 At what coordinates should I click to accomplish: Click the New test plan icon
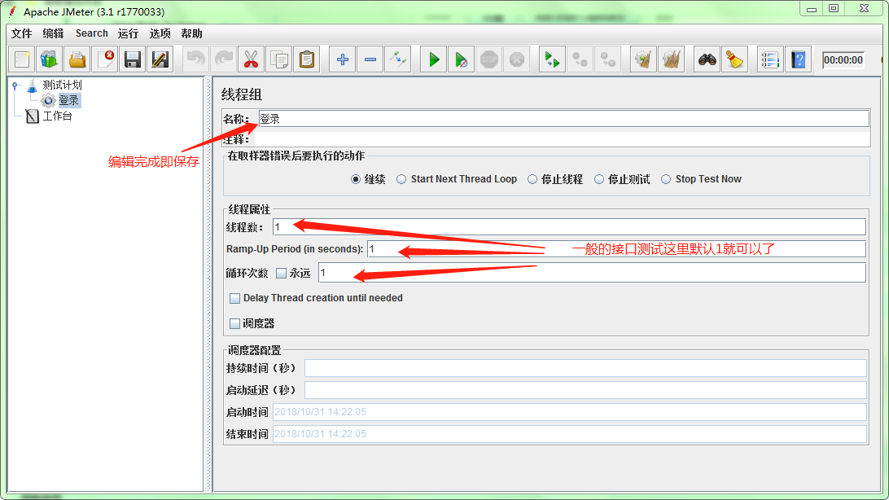coord(22,59)
